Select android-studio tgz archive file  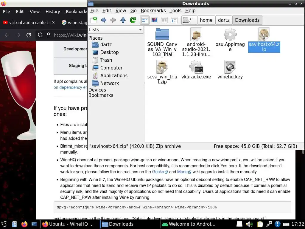coord(196,42)
